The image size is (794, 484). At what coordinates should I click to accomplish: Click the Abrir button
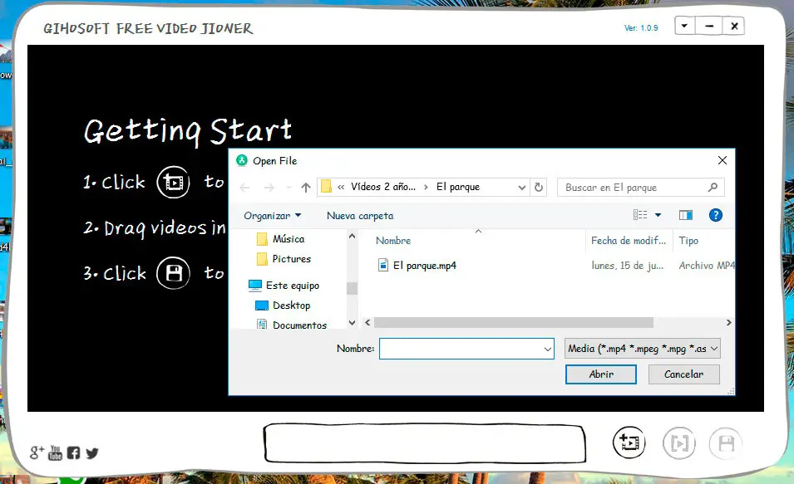tap(600, 374)
